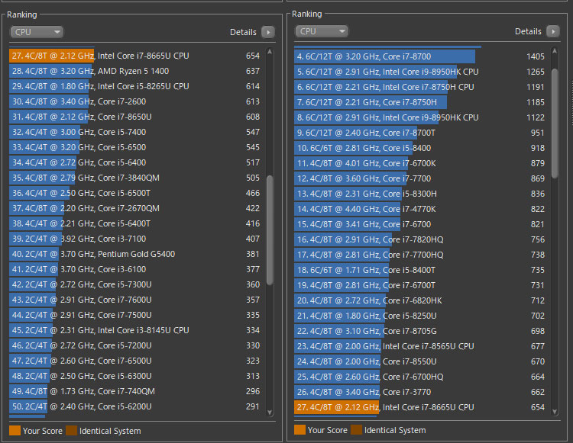The image size is (573, 443).
Task: Click the scroll-up arrow of left ranking list
Action: pos(270,52)
